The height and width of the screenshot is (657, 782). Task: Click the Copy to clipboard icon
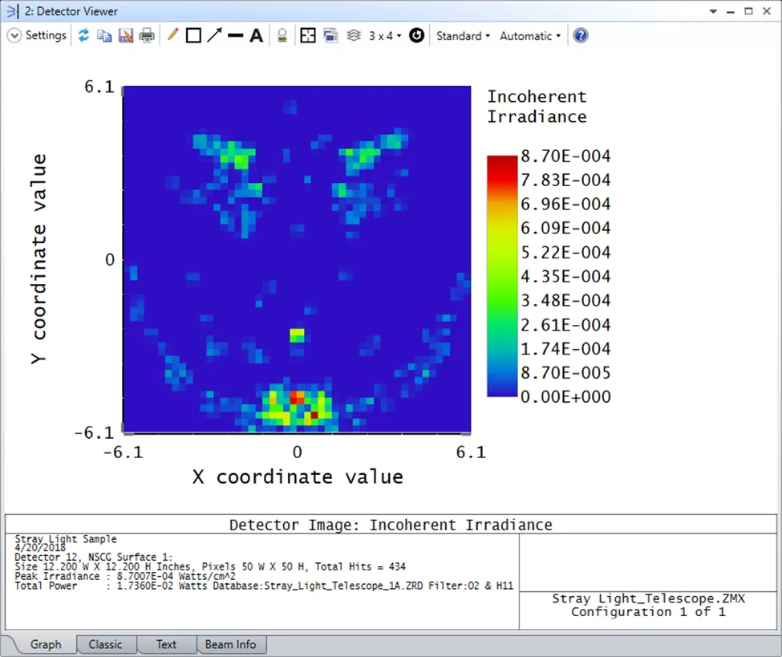pos(104,36)
